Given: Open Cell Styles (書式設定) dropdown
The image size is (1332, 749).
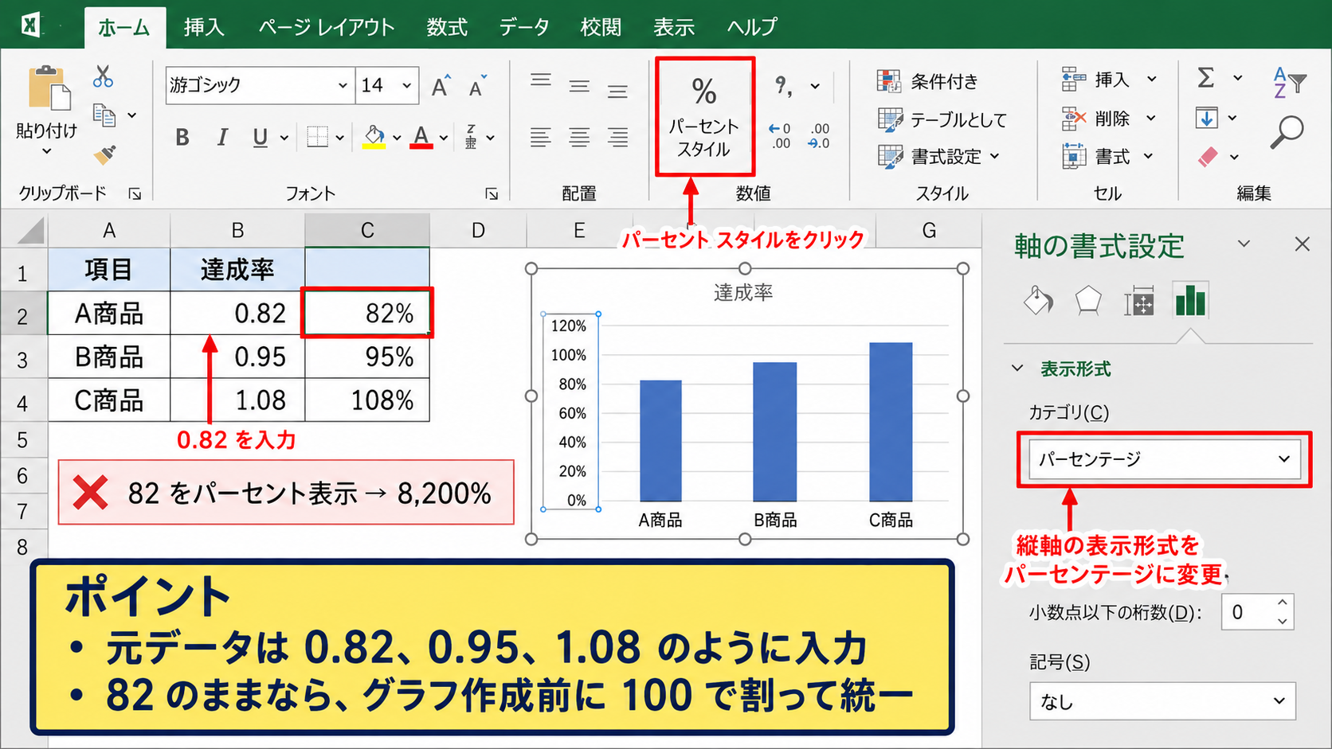Looking at the screenshot, I should coord(938,157).
